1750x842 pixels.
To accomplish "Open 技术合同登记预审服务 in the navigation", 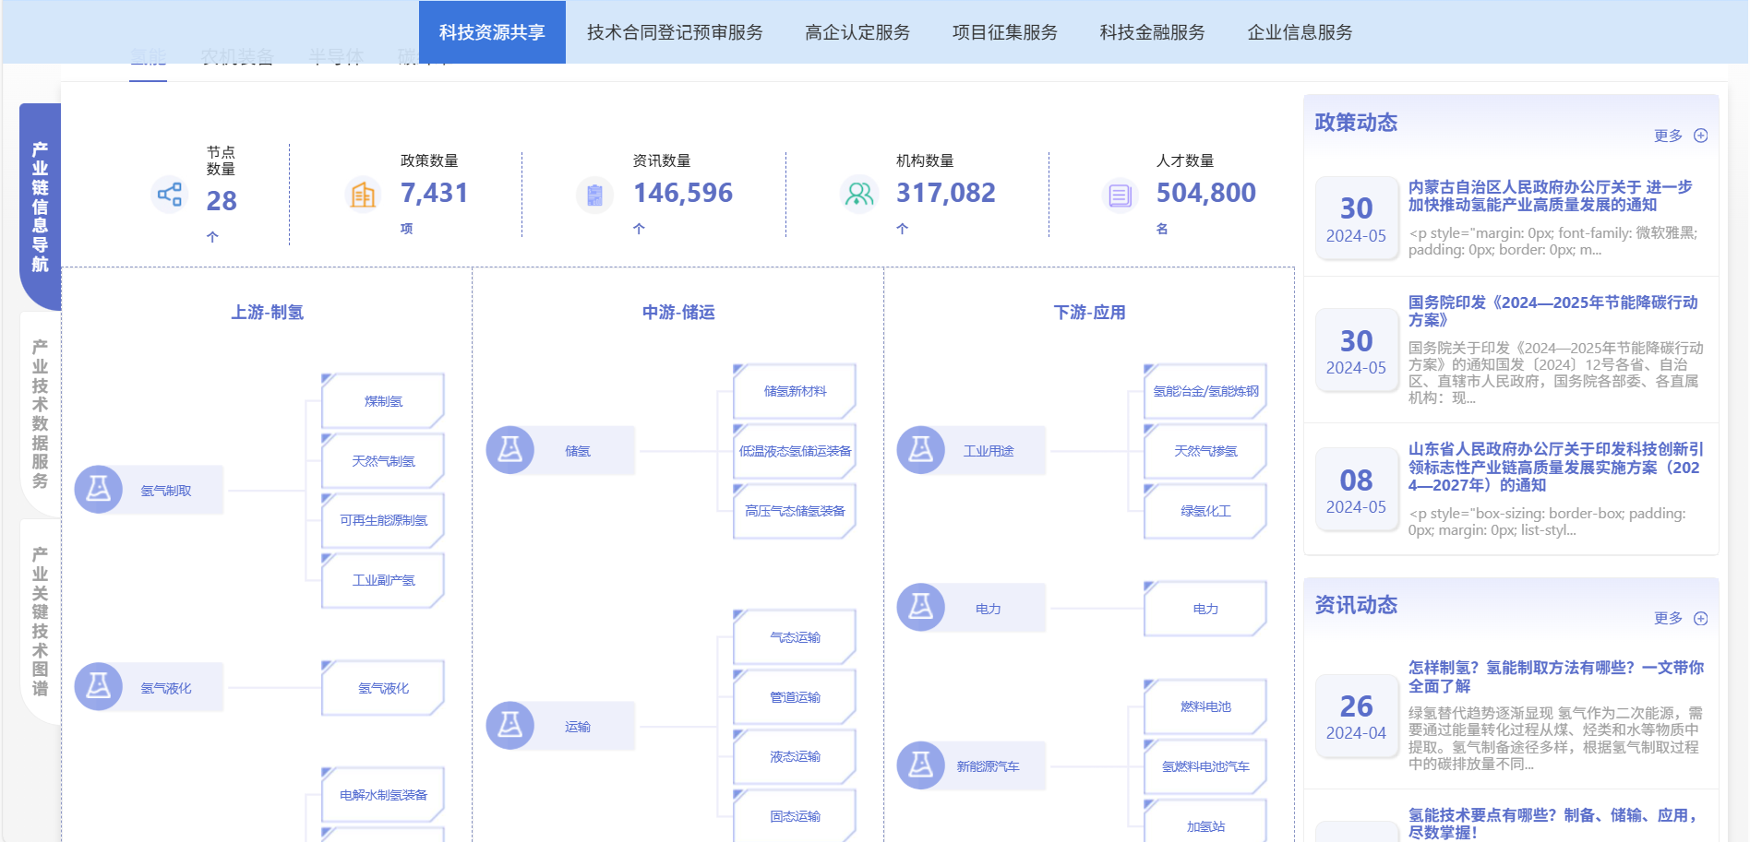I will (x=675, y=32).
